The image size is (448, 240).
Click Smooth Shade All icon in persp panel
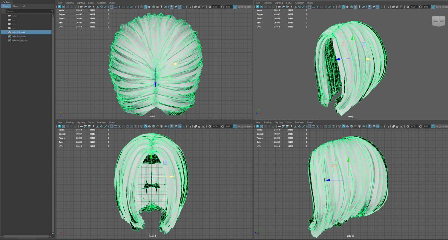pos(343,7)
